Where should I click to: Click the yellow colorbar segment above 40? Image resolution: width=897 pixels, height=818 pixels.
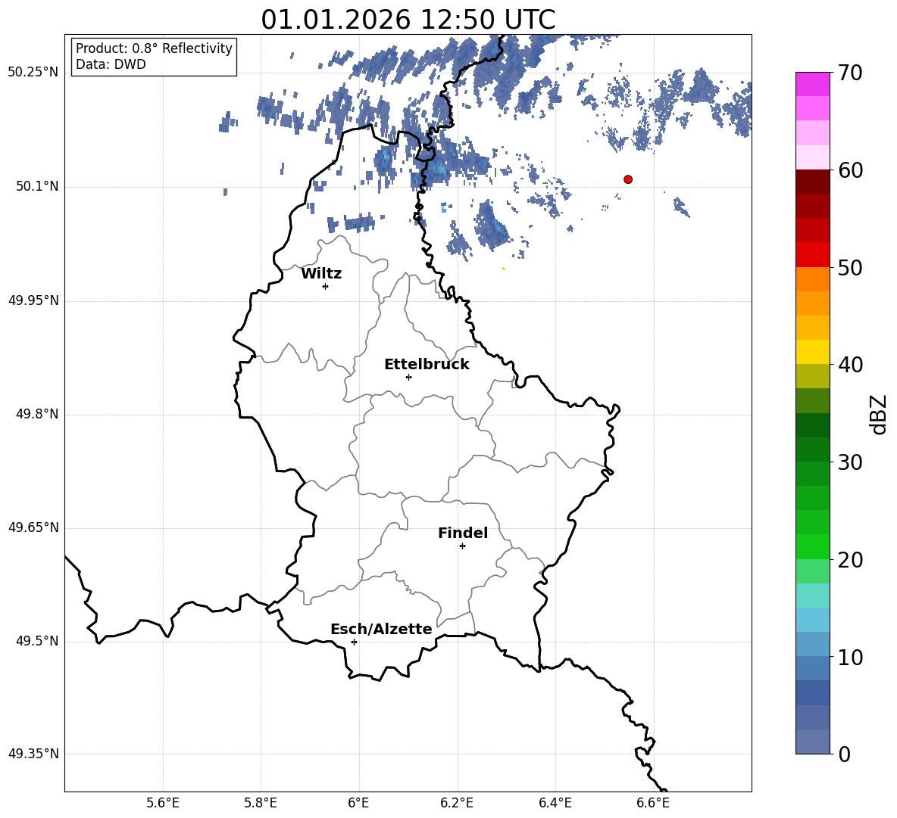click(x=812, y=352)
